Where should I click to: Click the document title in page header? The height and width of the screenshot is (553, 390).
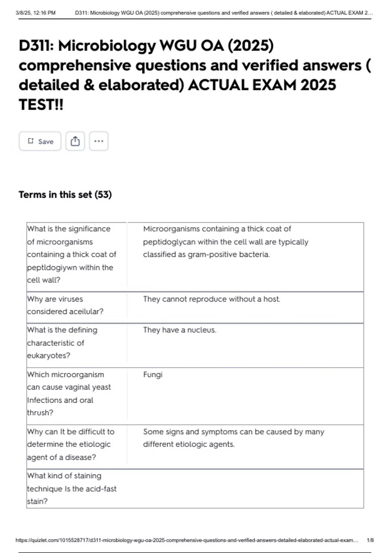click(x=224, y=13)
